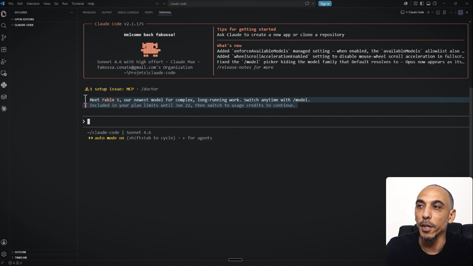Open the Edit menu
473x266 pixels.
click(x=20, y=3)
